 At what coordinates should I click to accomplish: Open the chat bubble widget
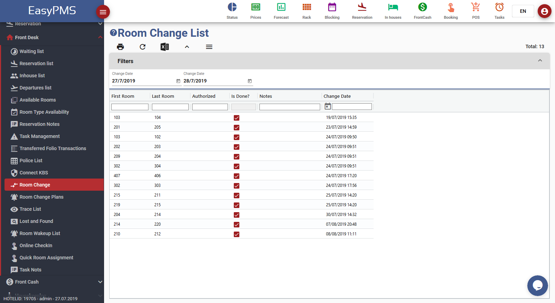537,286
